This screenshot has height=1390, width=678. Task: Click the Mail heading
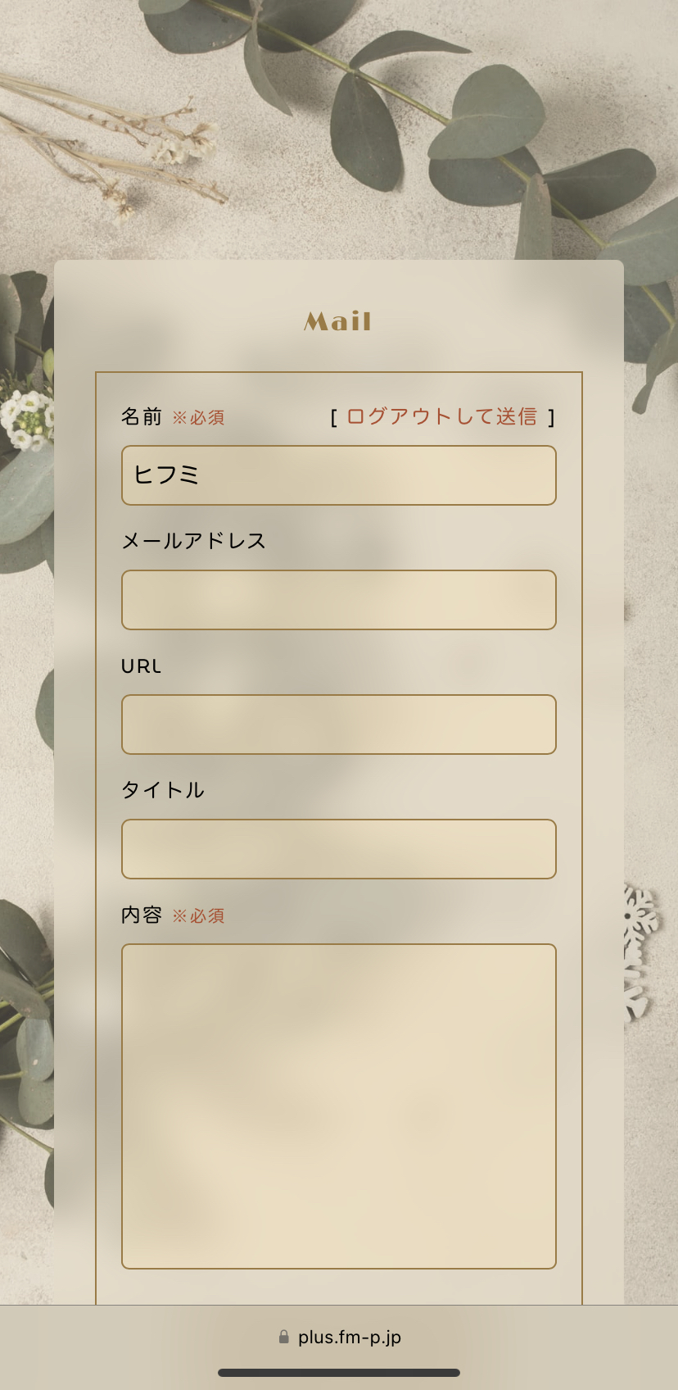(338, 321)
